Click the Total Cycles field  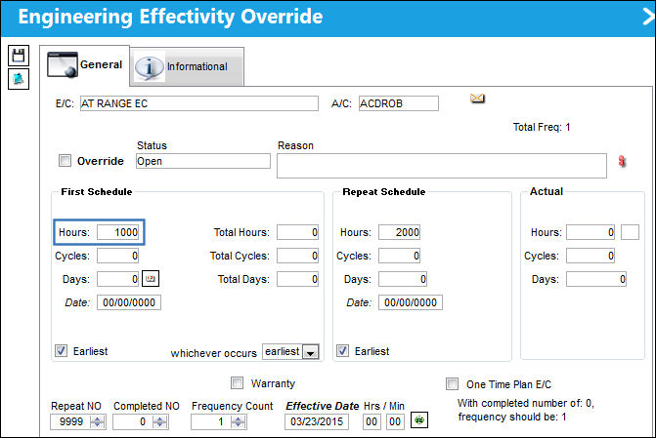[x=297, y=256]
